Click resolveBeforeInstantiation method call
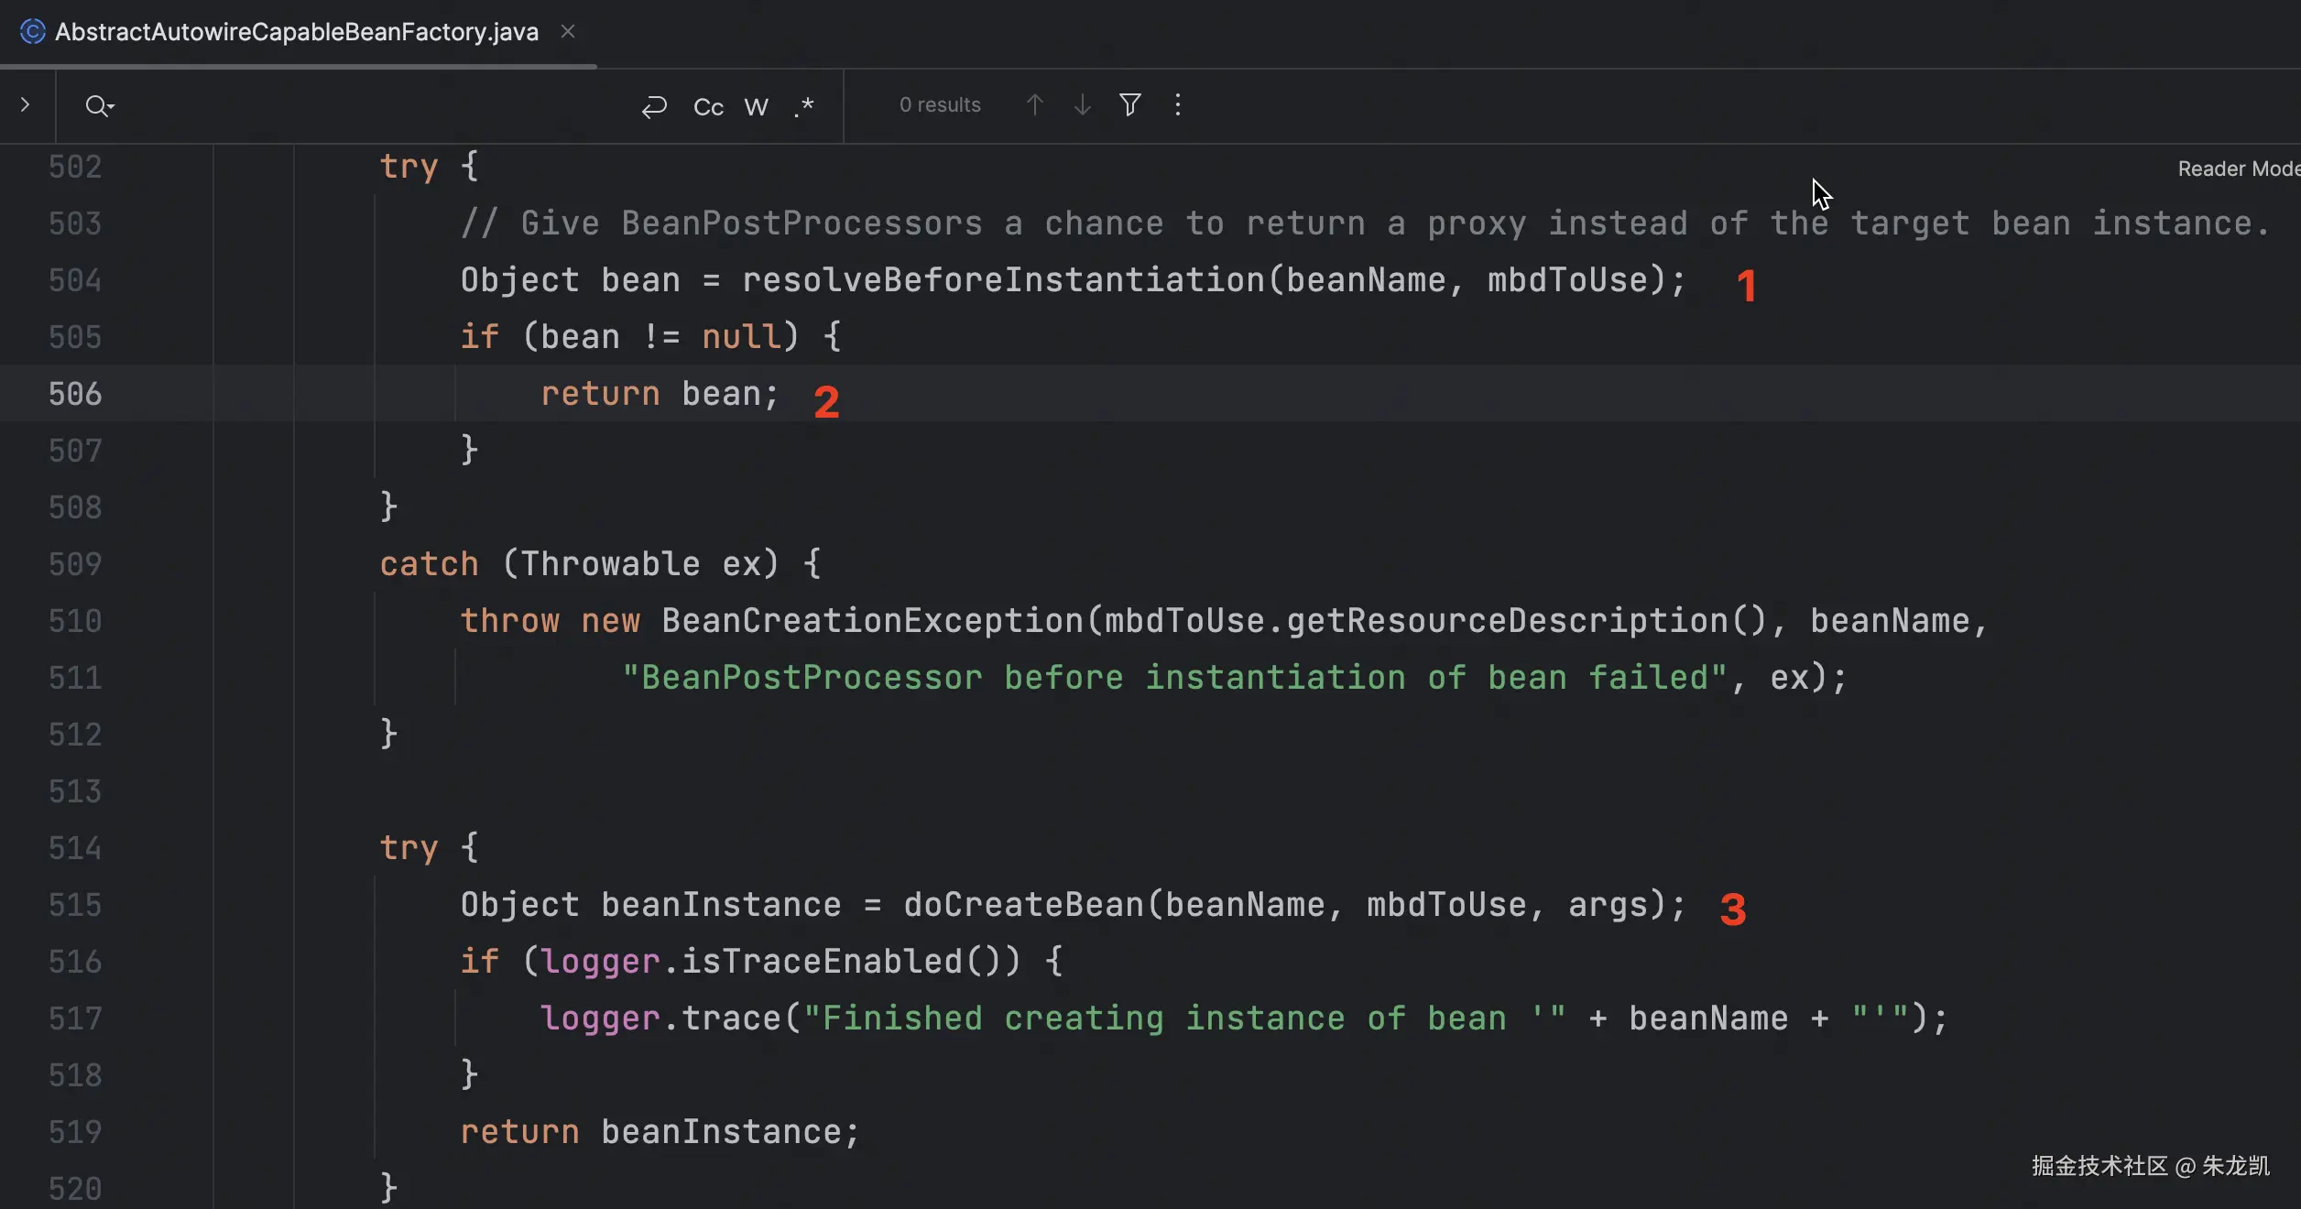Screen dimensions: 2301x1209 point(1003,280)
